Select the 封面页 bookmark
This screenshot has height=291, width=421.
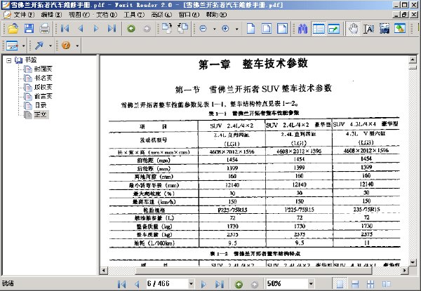click(x=43, y=69)
